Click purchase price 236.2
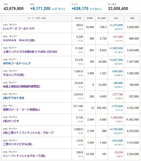 103,27
